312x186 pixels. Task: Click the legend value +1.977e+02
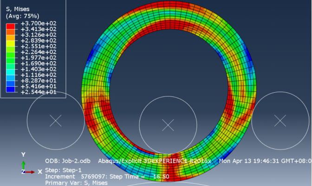coord(39,58)
